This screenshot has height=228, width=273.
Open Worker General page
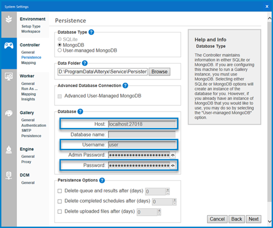[x=28, y=84]
